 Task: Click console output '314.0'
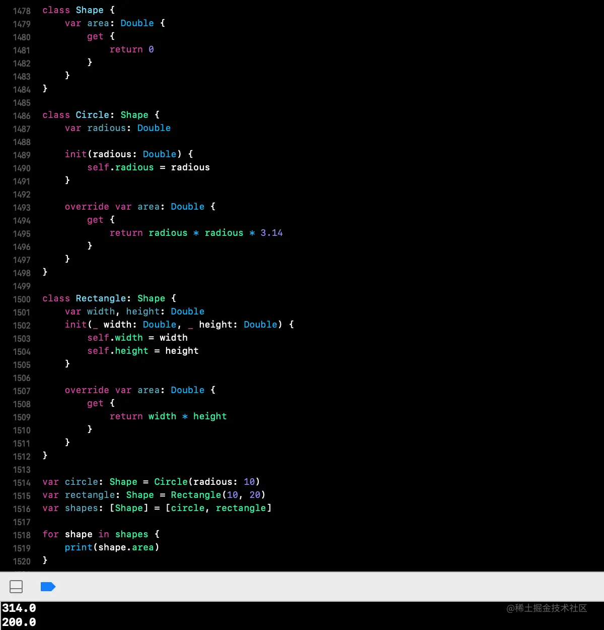(x=19, y=608)
